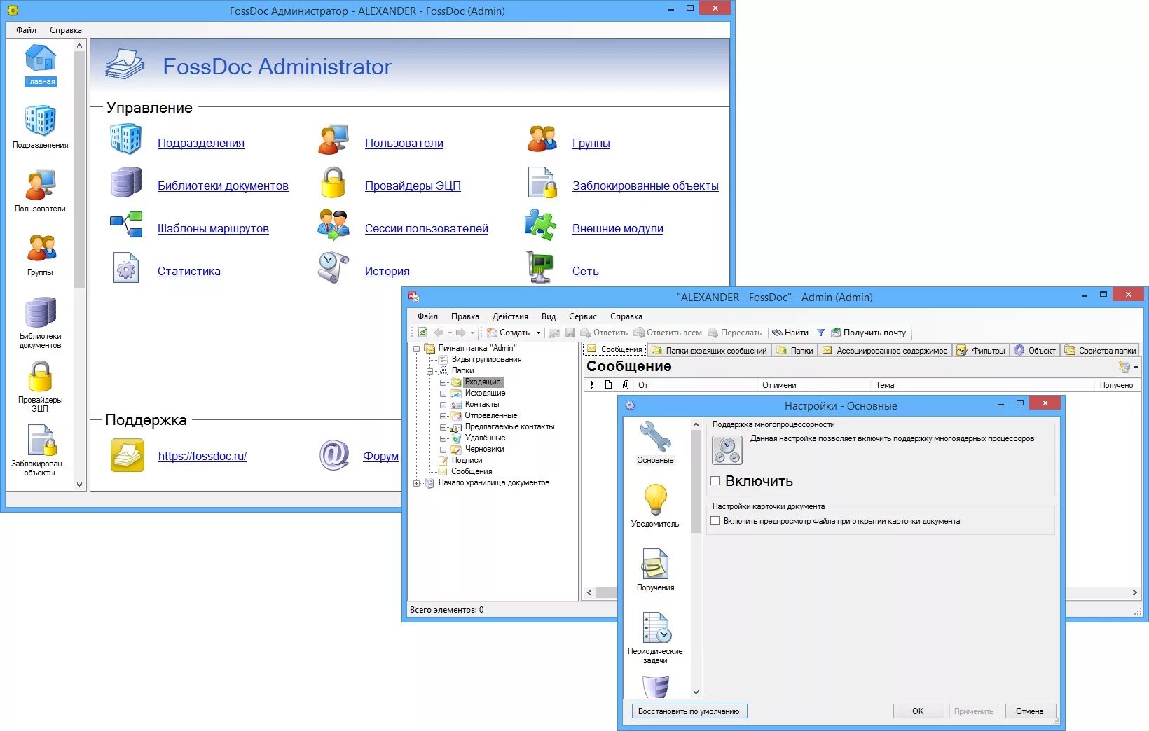Viewport: 1149px width, 731px height.
Task: Select Черновики folder in tree
Action: pyautogui.click(x=484, y=450)
